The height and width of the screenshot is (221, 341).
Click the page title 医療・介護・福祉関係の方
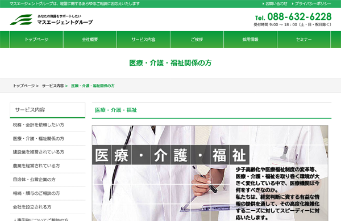[x=170, y=63]
